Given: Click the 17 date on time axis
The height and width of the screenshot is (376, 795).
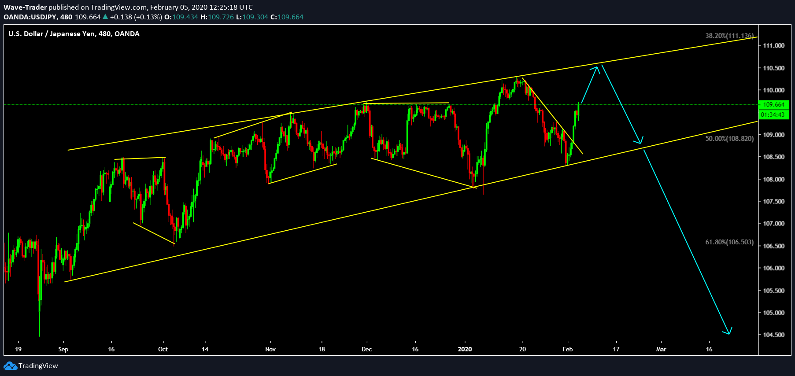Looking at the screenshot, I should tap(616, 349).
